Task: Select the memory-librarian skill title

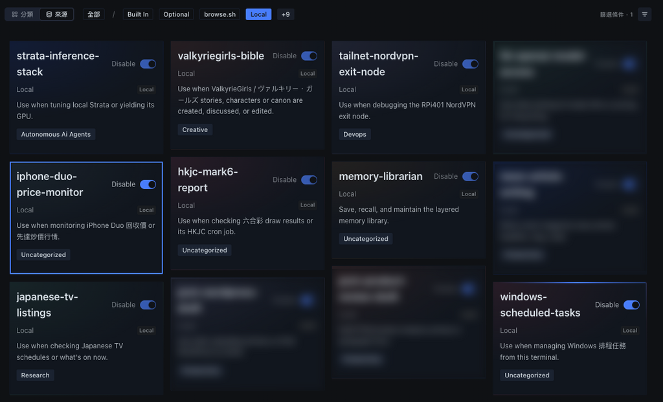Action: point(381,176)
